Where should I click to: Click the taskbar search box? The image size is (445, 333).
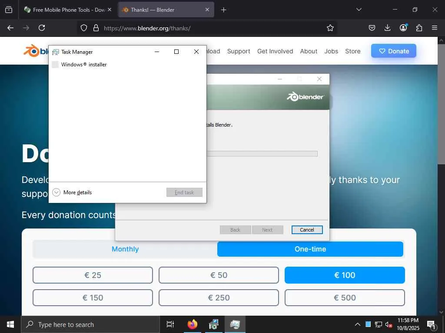click(x=90, y=324)
